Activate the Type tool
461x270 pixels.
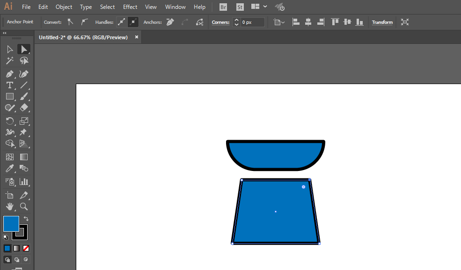pyautogui.click(x=10, y=85)
